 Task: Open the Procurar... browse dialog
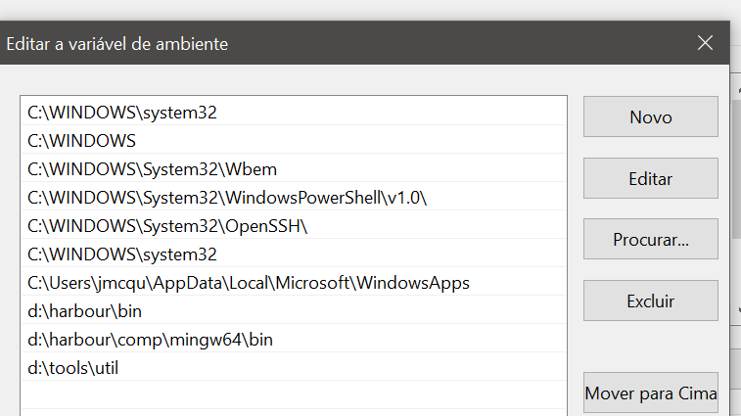[650, 239]
